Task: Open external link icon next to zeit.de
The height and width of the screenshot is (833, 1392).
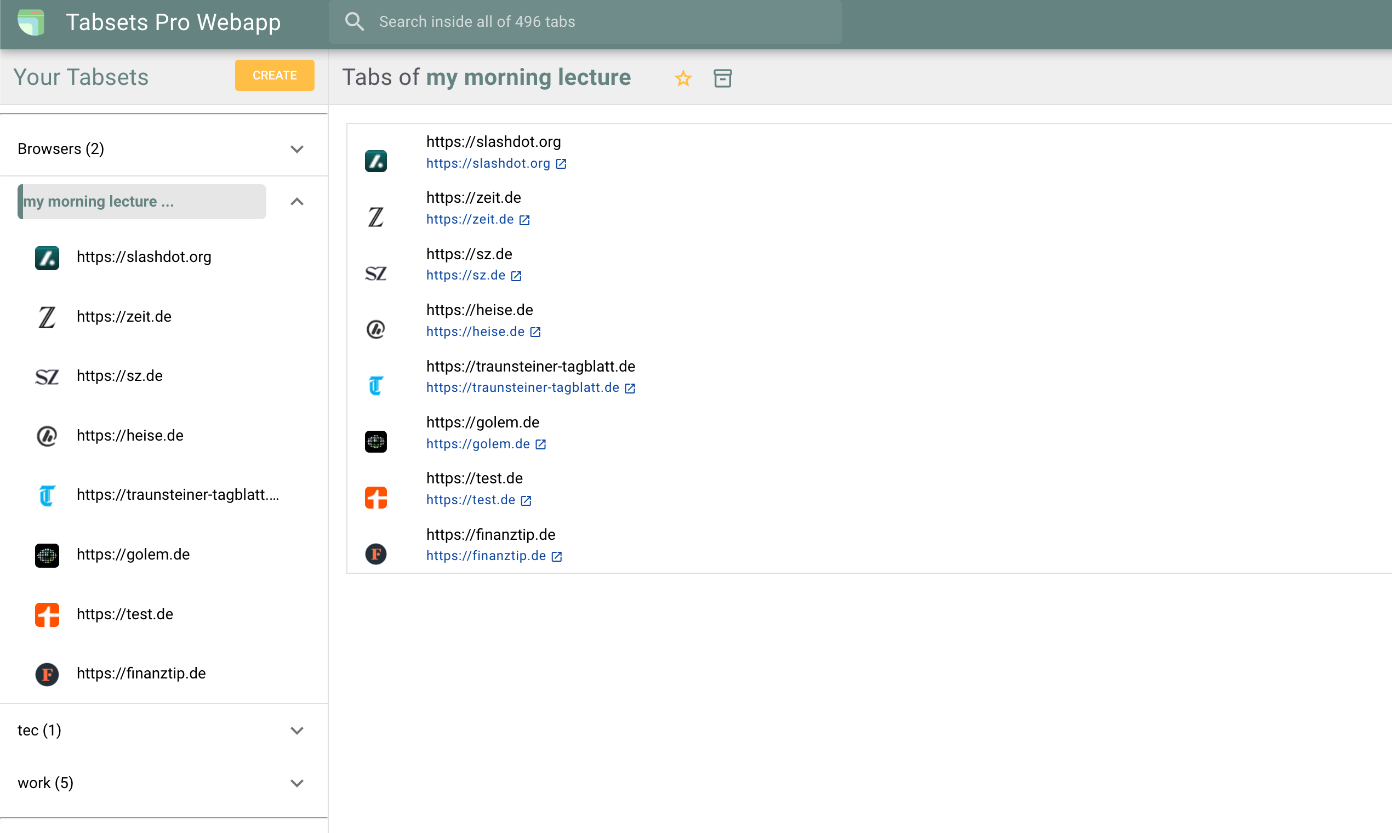Action: pyautogui.click(x=524, y=220)
